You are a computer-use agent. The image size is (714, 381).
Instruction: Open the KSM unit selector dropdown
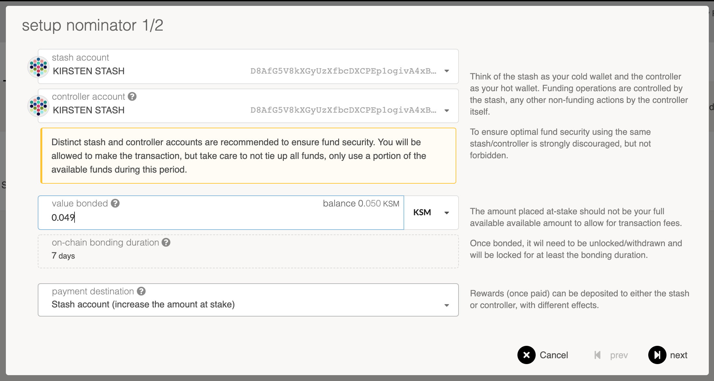(x=431, y=213)
